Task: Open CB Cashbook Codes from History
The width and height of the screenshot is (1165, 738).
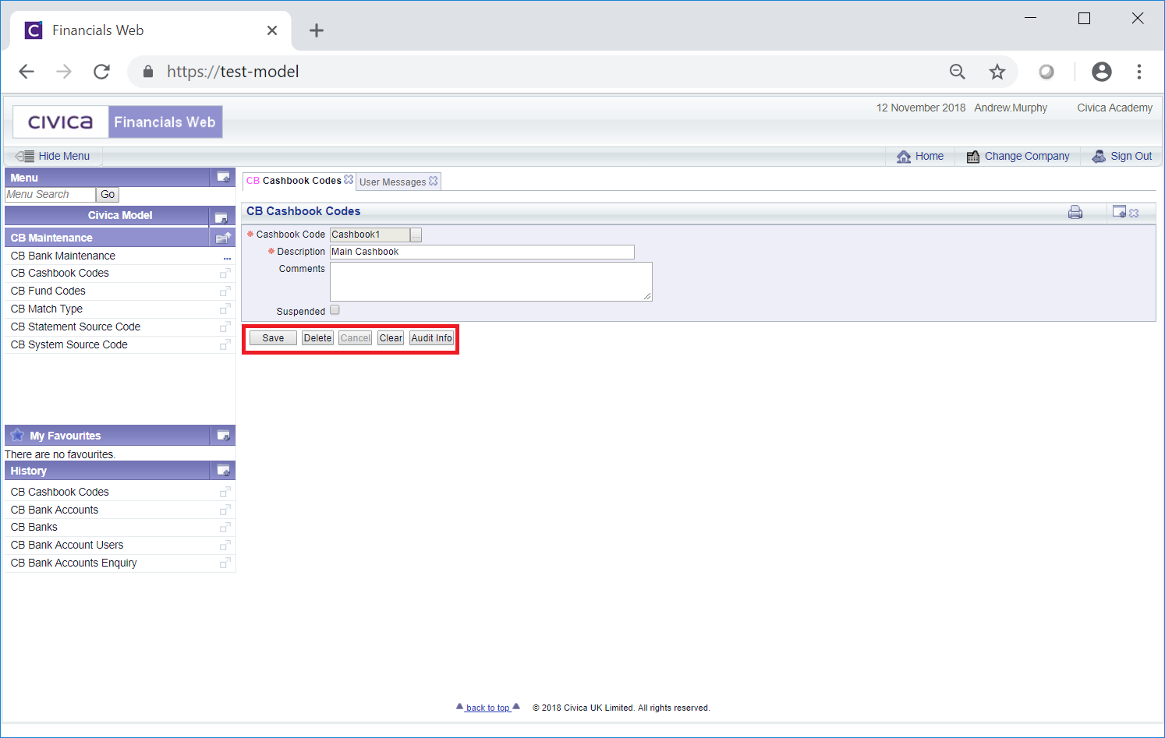Action: coord(60,492)
